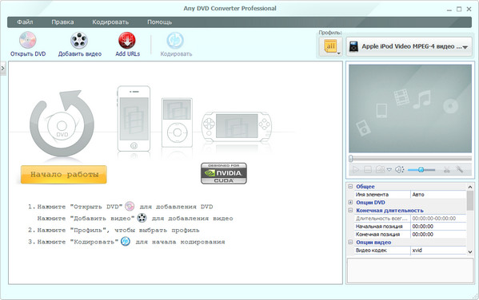Click the Длительность всего row label

tap(381, 219)
